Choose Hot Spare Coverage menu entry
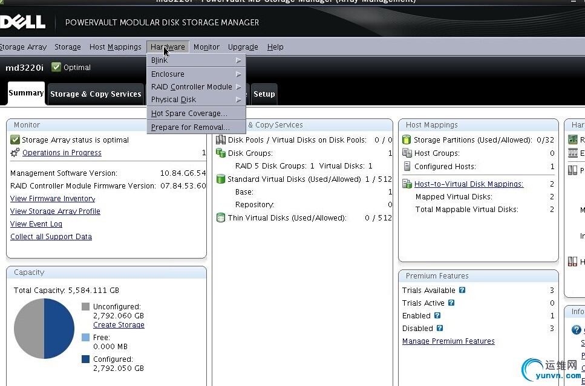The width and height of the screenshot is (585, 386). (x=196, y=114)
